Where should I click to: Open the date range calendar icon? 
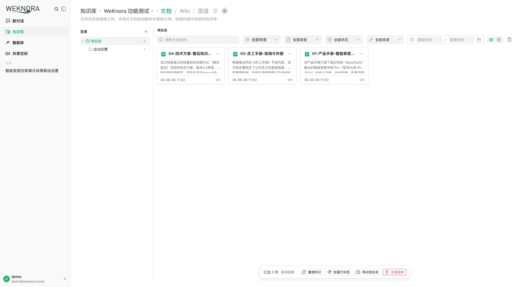click(479, 40)
